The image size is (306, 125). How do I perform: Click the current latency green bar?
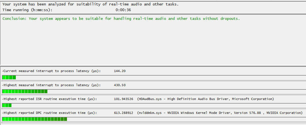coord(9,77)
